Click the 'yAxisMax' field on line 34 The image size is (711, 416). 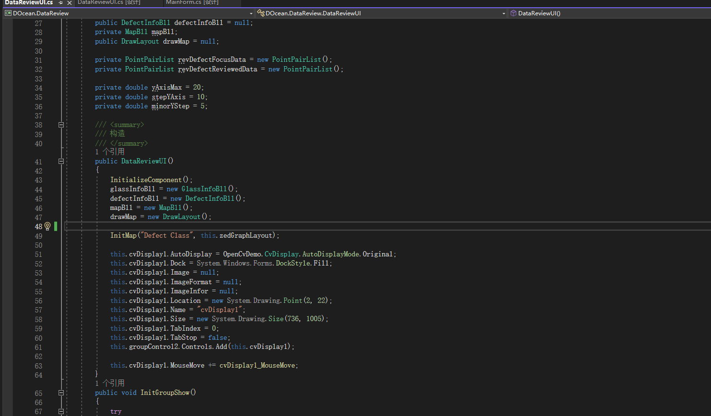click(167, 87)
